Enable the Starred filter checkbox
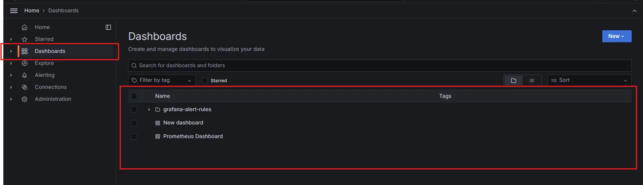The height and width of the screenshot is (185, 643). tap(205, 81)
